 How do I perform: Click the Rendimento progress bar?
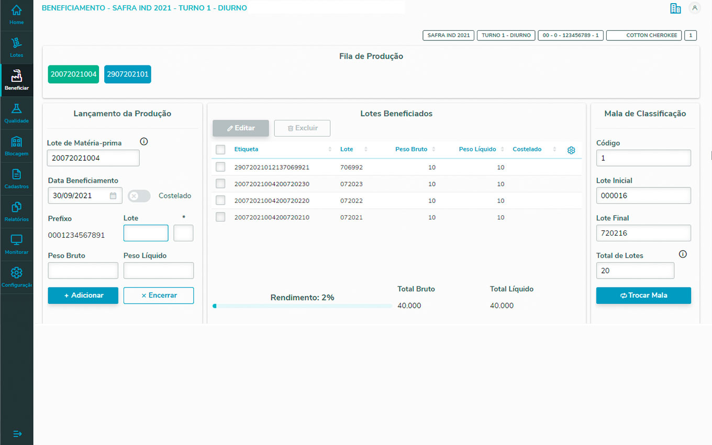(302, 306)
